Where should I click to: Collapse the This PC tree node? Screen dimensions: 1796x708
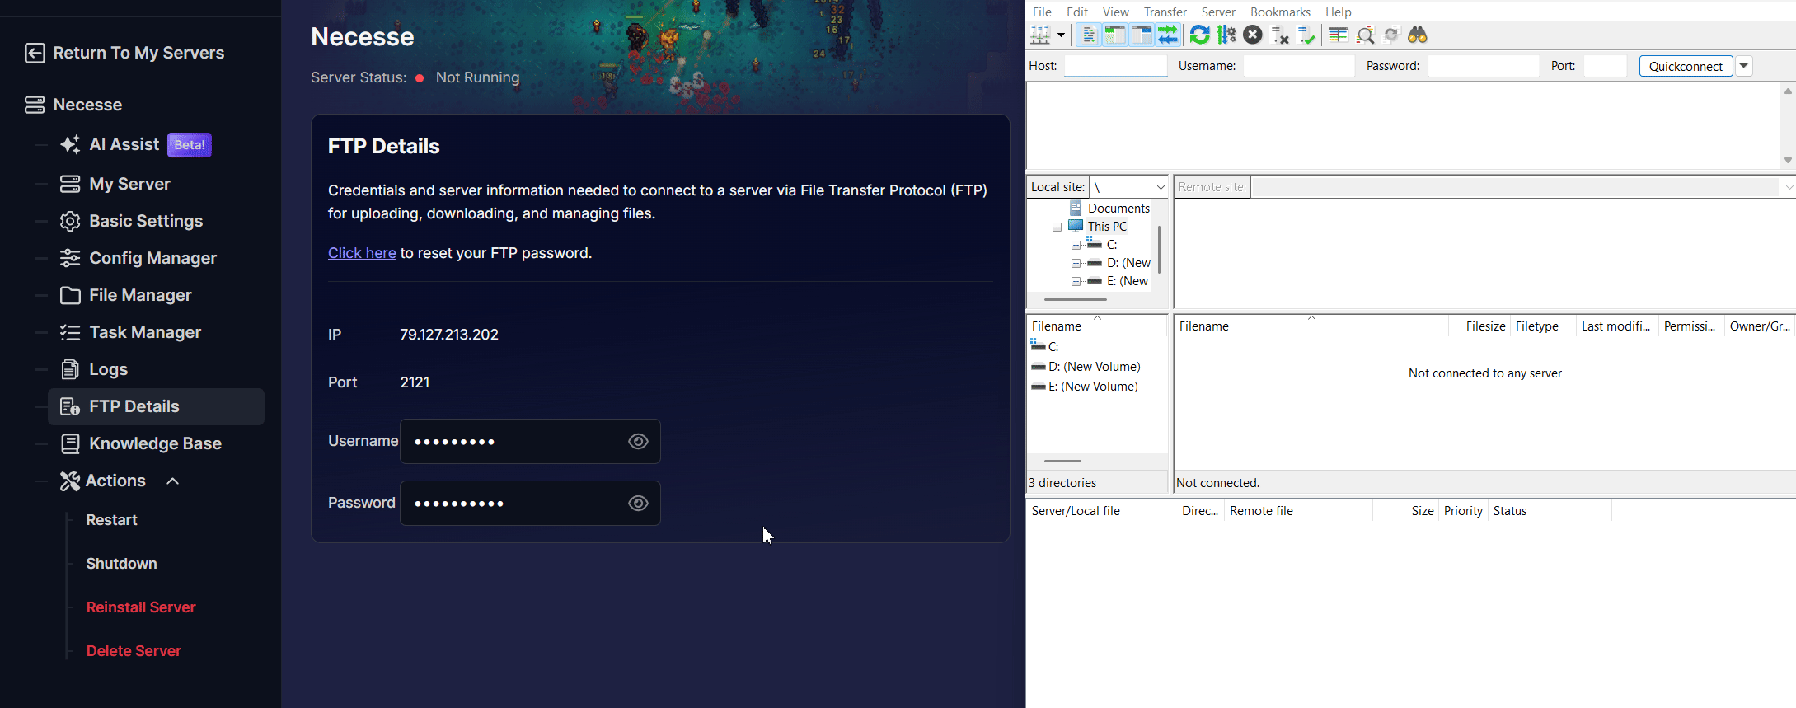point(1057,227)
